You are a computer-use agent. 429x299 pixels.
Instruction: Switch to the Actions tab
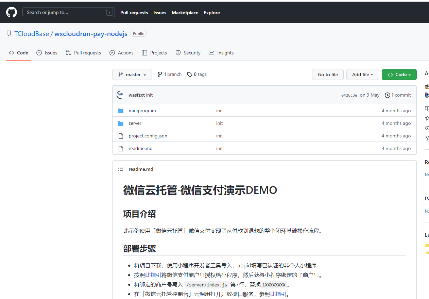click(121, 53)
